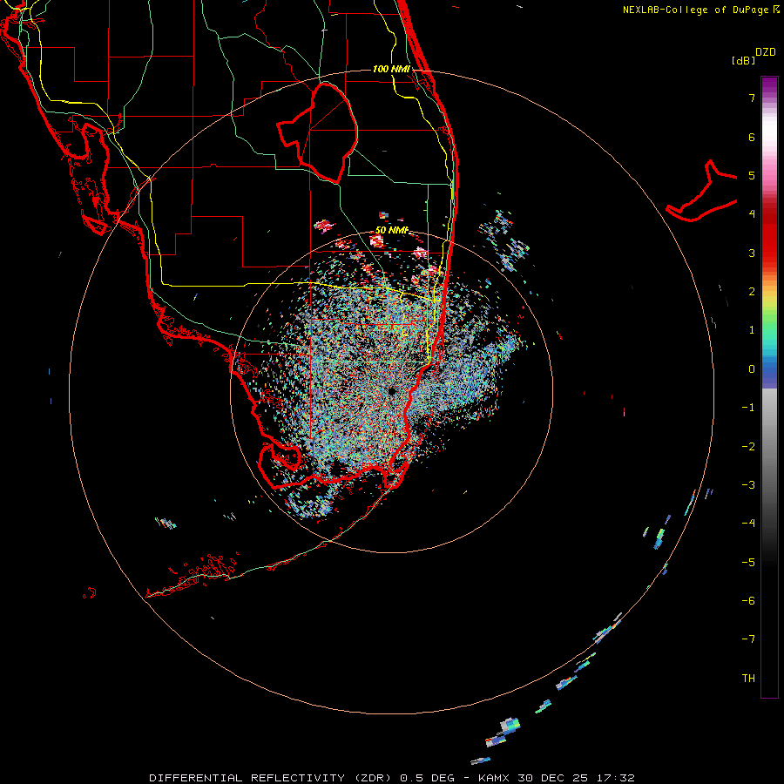Click the KAMX station identifier in footer
Viewport: 784px width, 784px height.
[x=494, y=778]
